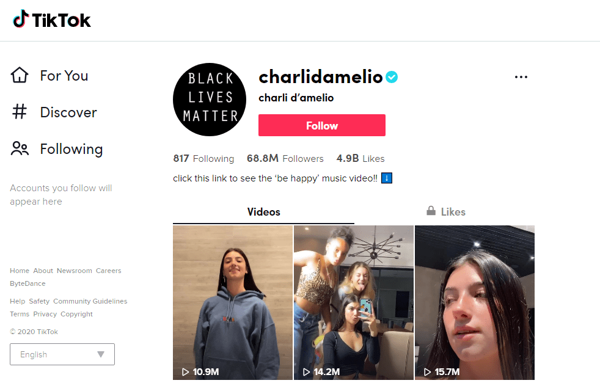Image resolution: width=600 pixels, height=383 pixels.
Task: Expand the English language dropdown
Action: click(x=62, y=354)
